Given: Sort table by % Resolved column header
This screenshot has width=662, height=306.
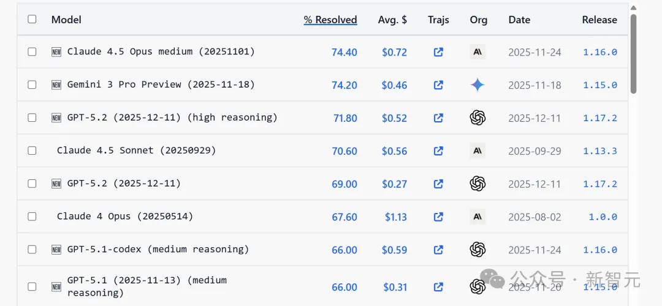Looking at the screenshot, I should pos(330,20).
